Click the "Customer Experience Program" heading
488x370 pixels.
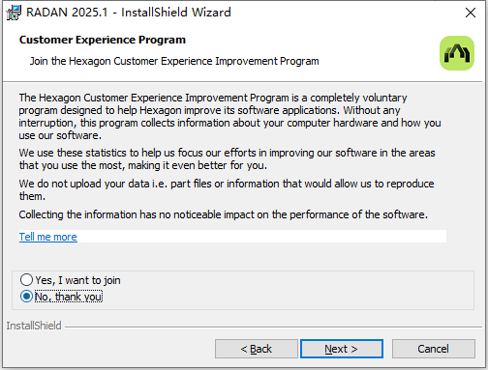pyautogui.click(x=103, y=40)
